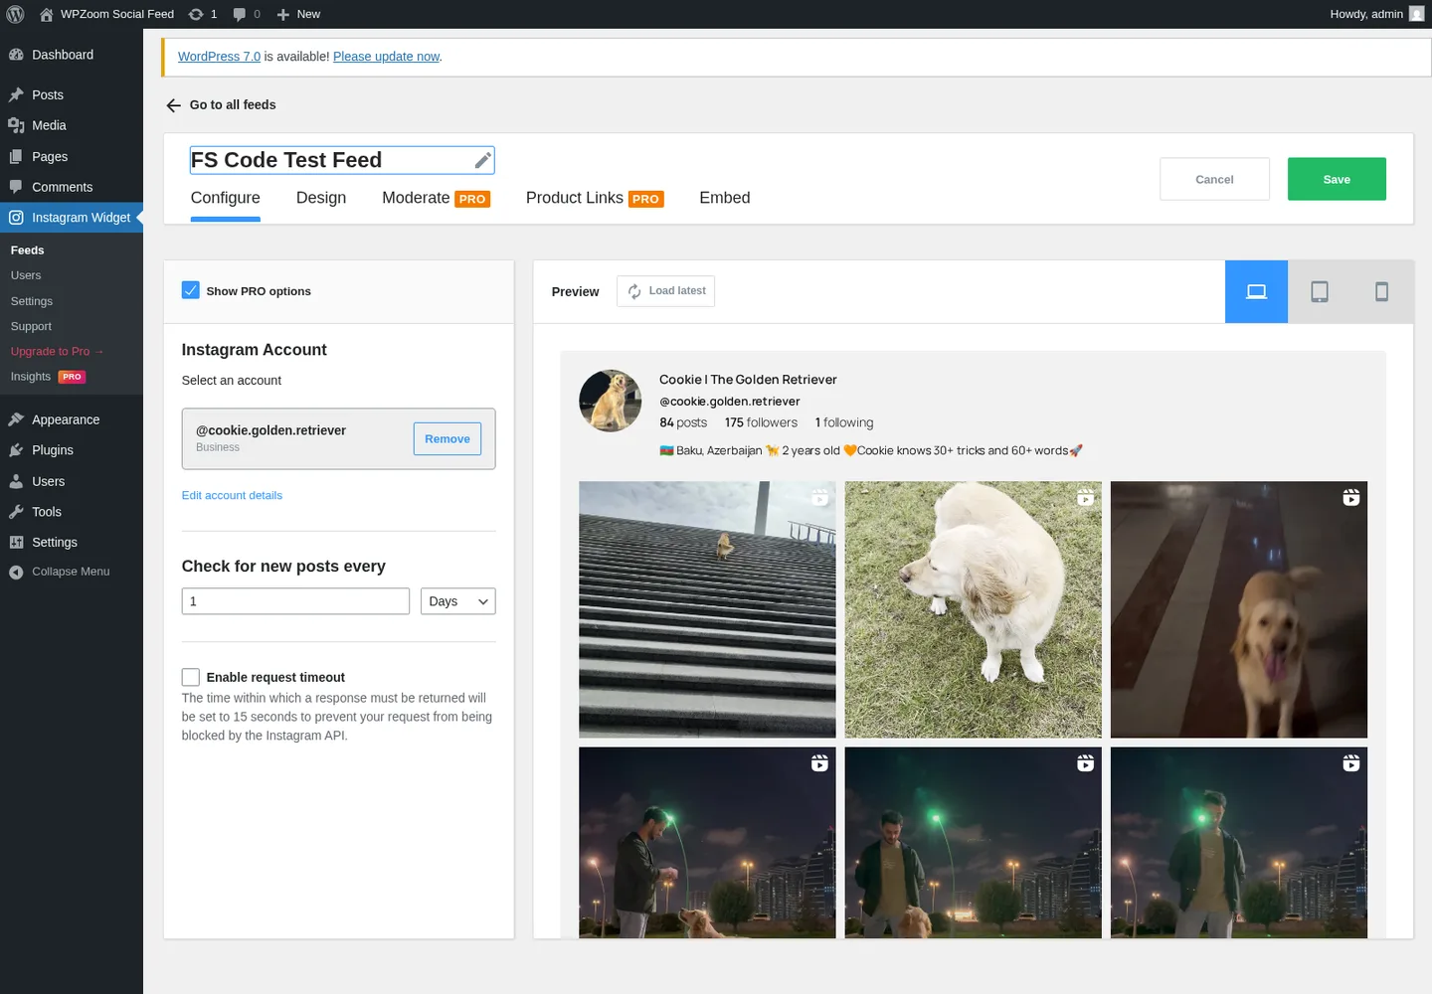Viewport: 1432px width, 994px height.
Task: Open the white dog on grass thumbnail
Action: [x=973, y=609]
